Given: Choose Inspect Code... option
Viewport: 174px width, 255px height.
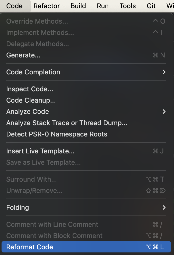Looking at the screenshot, I should pyautogui.click(x=30, y=89).
